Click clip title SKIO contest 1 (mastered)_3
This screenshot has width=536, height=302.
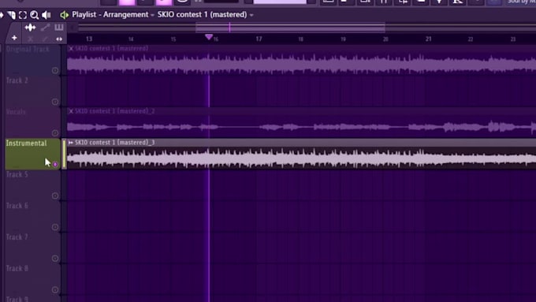[115, 142]
